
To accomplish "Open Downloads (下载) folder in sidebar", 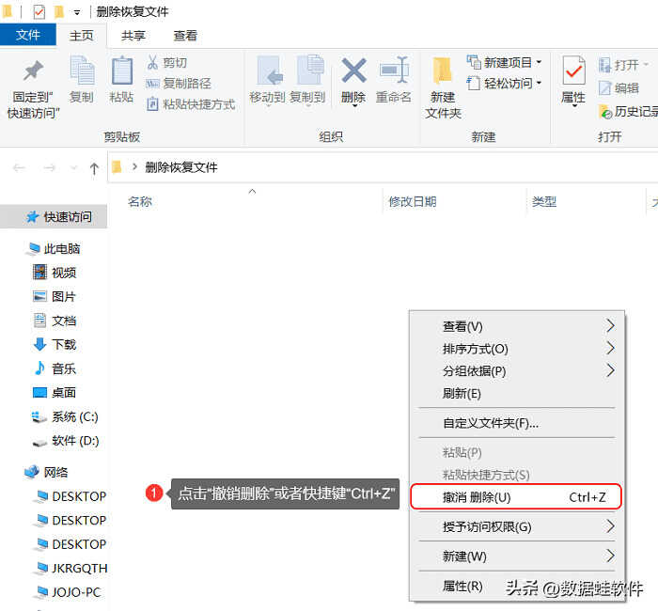I will tap(55, 345).
